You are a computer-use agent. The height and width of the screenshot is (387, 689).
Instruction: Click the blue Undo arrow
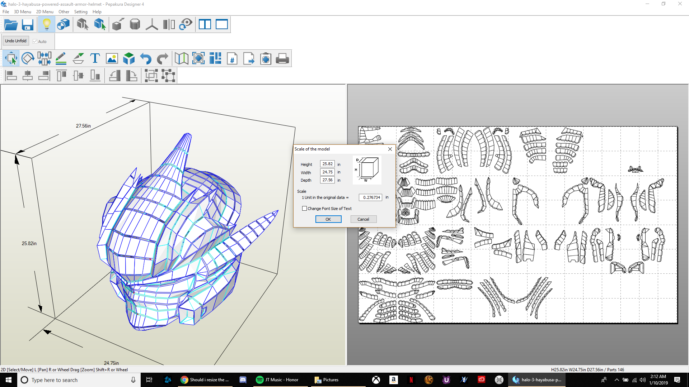click(x=146, y=58)
